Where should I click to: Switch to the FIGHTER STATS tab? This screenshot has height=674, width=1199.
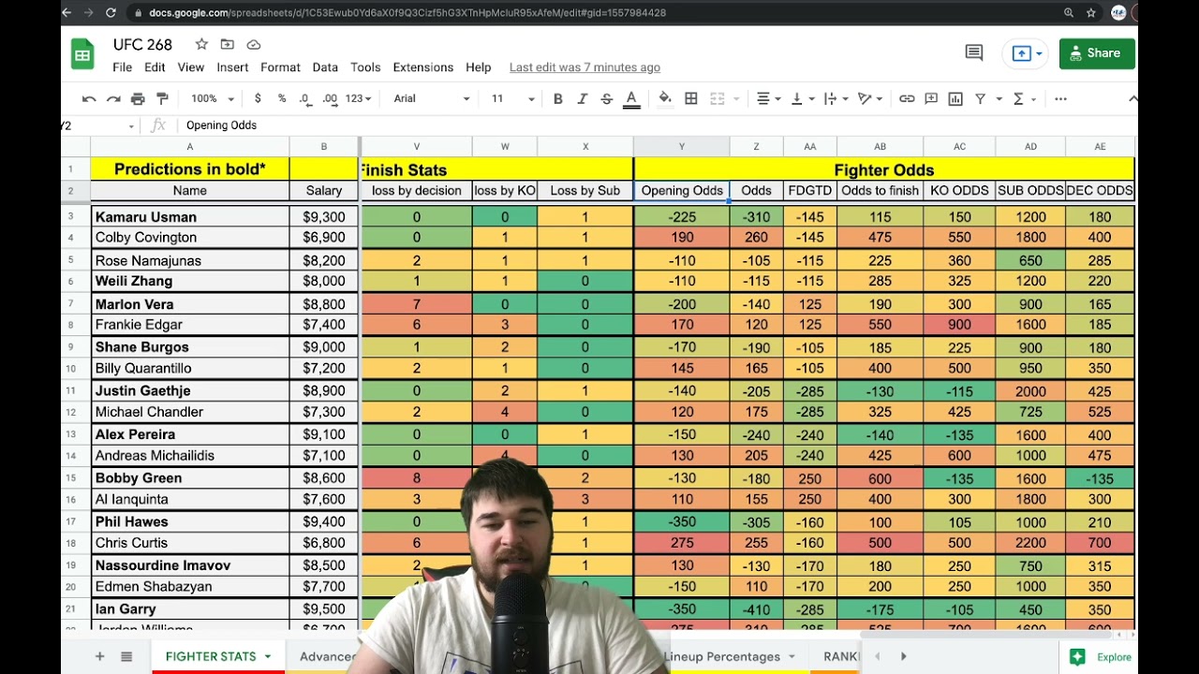pos(211,656)
